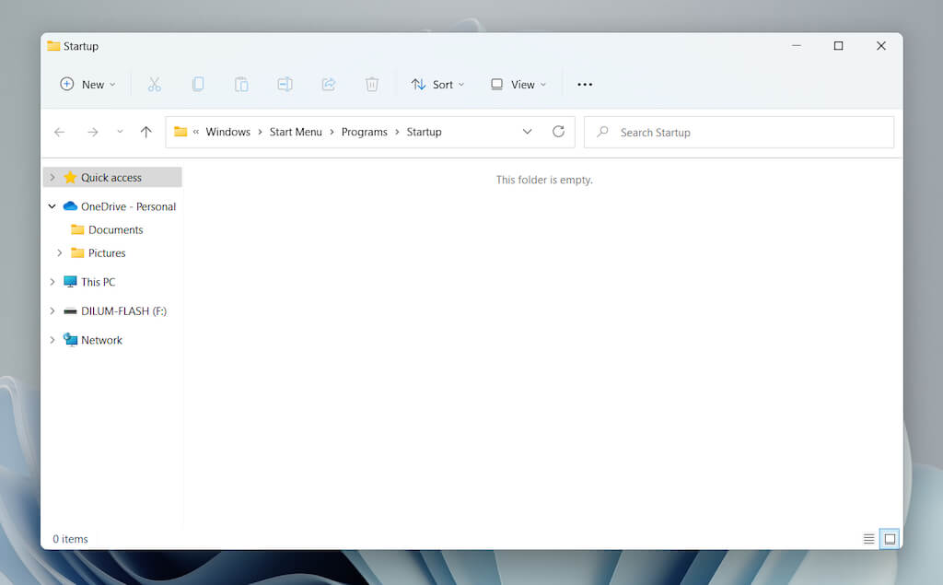
Task: Expand the Quick access tree node
Action: (52, 177)
